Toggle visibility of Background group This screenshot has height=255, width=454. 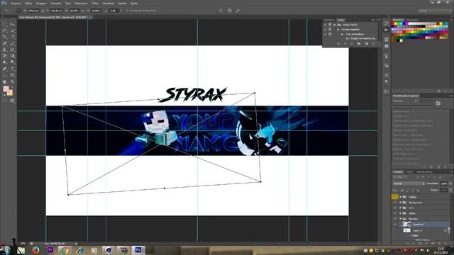click(x=395, y=203)
